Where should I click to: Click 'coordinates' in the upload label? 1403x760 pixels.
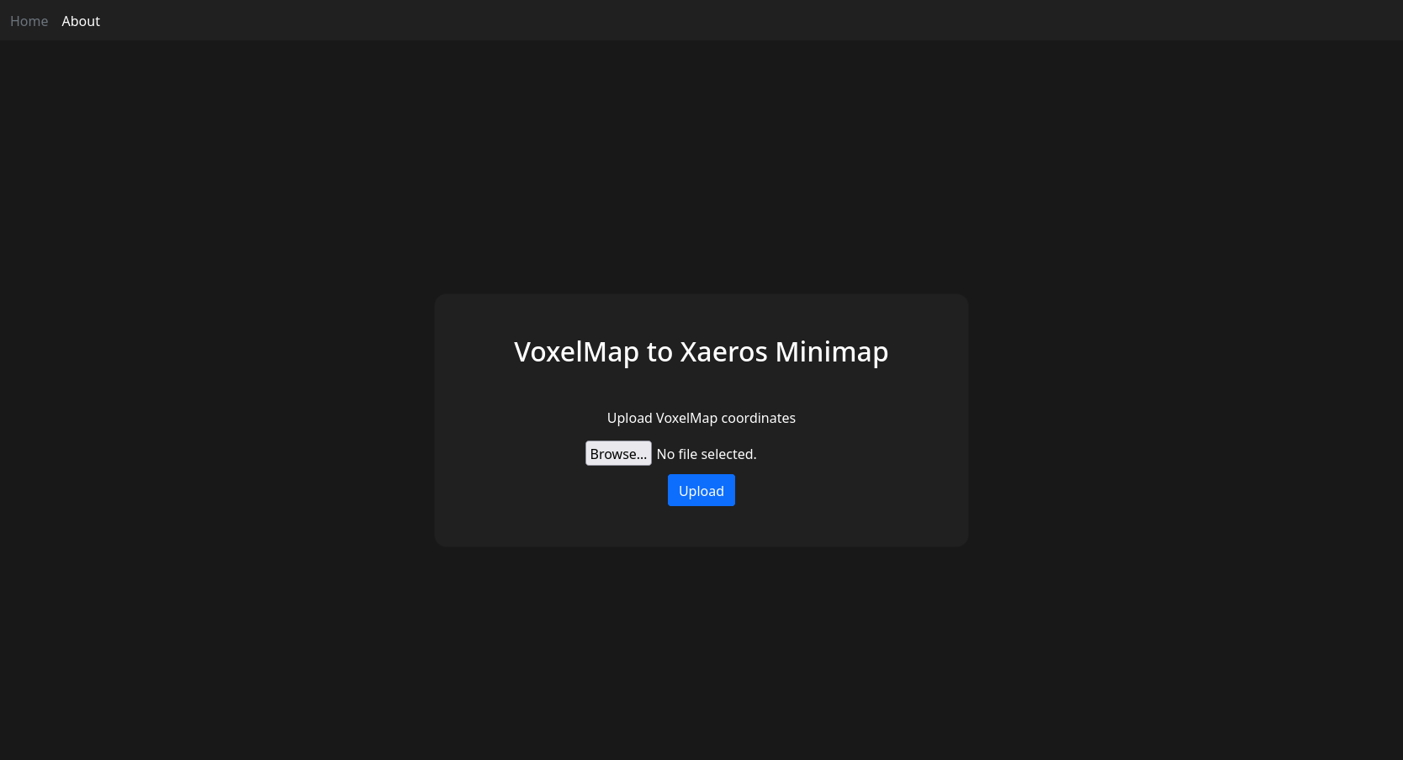759,418
